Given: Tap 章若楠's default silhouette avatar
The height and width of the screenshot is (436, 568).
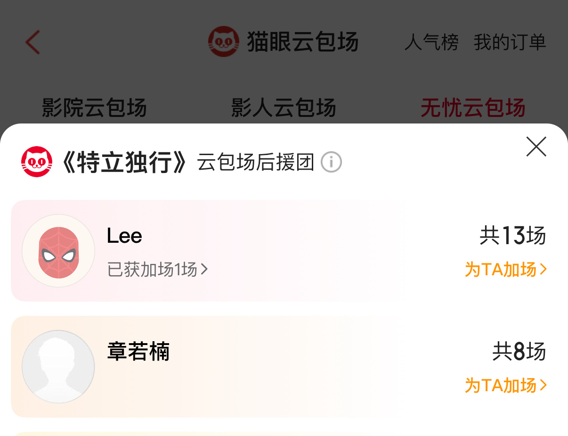Looking at the screenshot, I should pyautogui.click(x=58, y=367).
